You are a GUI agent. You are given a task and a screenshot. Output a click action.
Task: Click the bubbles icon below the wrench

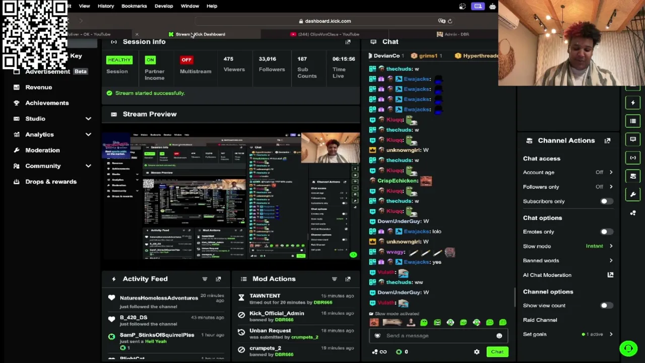pyautogui.click(x=633, y=213)
